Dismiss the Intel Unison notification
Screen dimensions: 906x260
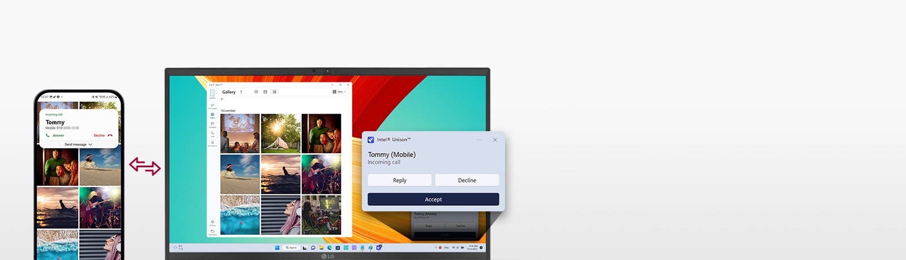pyautogui.click(x=495, y=140)
